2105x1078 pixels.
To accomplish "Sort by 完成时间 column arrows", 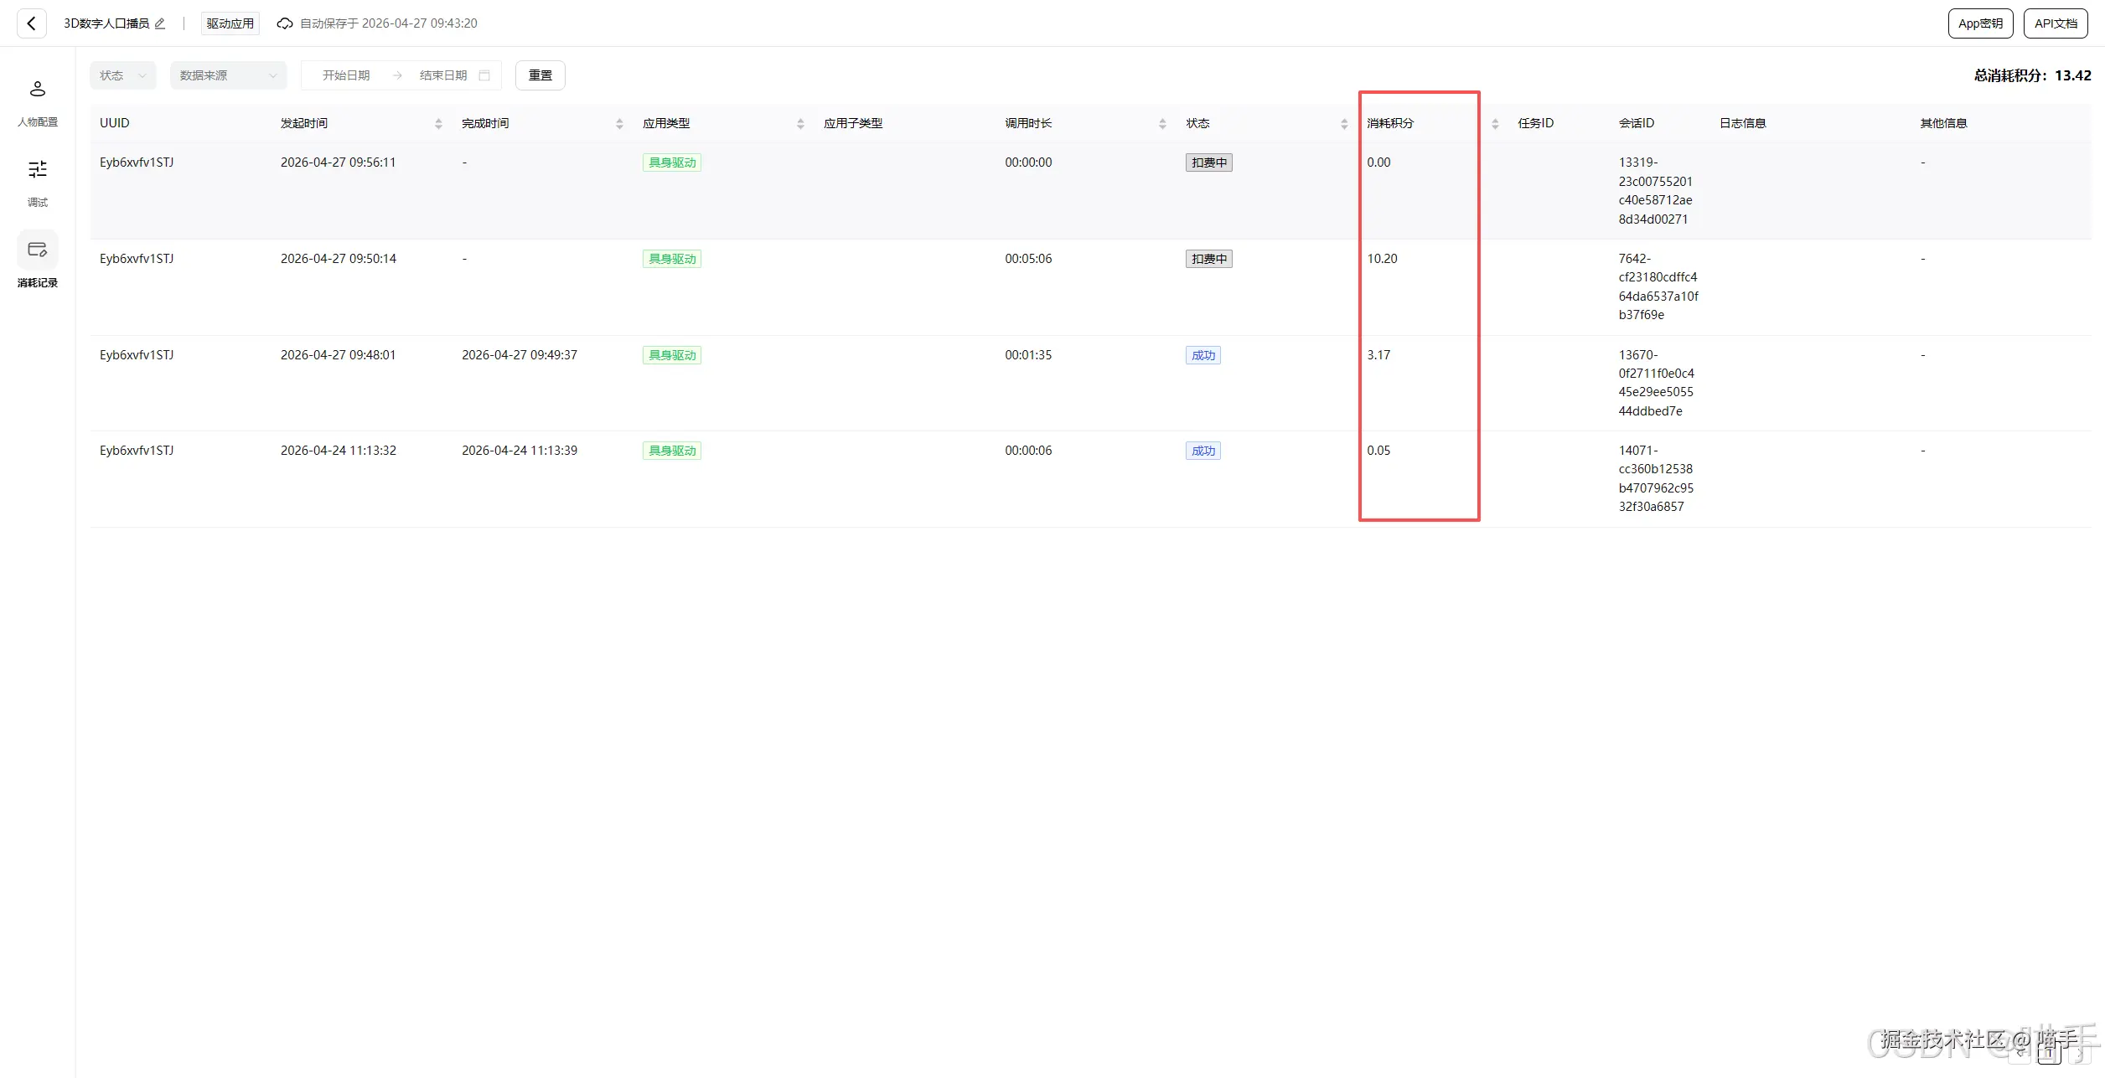I will pyautogui.click(x=619, y=124).
